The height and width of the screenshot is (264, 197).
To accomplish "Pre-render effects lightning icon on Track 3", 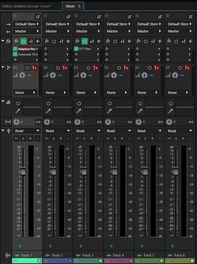I will tap(99, 41).
